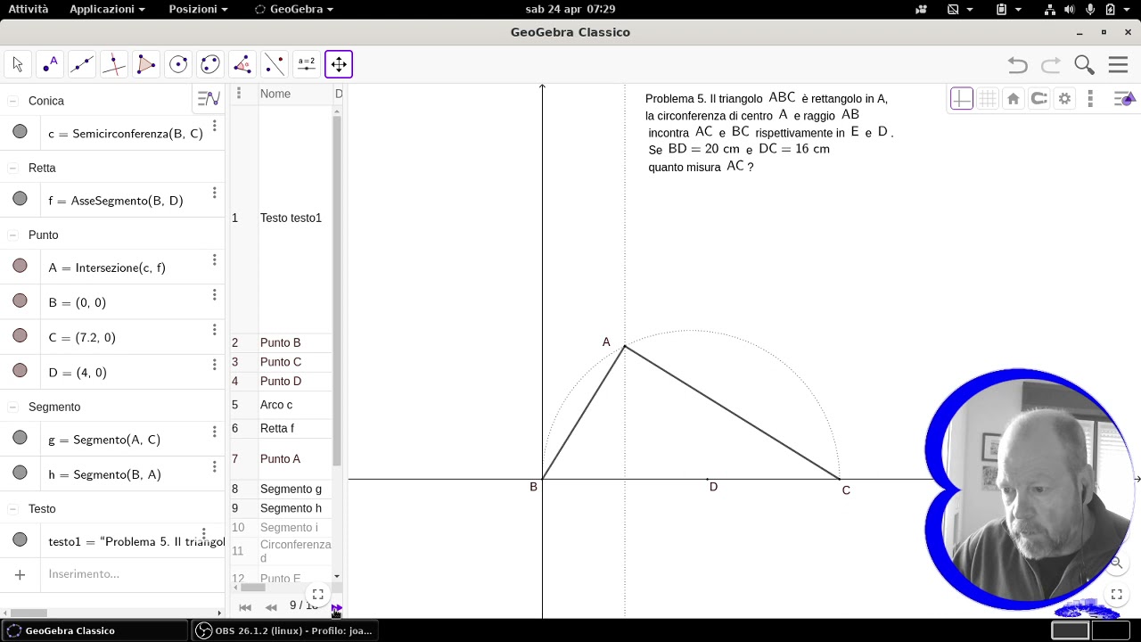Select the Move arrow tool
The image size is (1141, 642).
click(18, 64)
